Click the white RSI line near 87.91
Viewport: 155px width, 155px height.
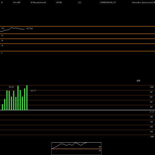click(12, 29)
